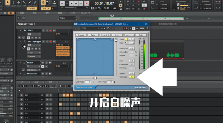Select Sonitus Surround in FX rack
Viewport: 223px width, 123px height.
(63, 55)
